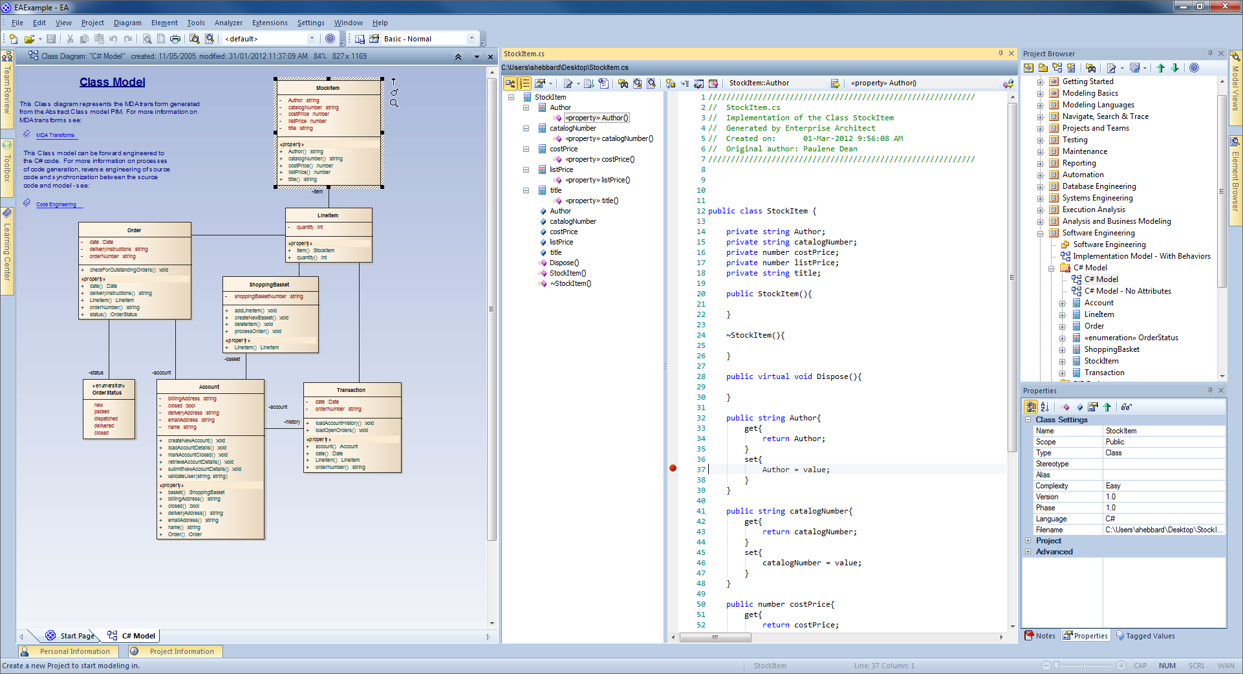Viewport: 1243px width, 674px height.
Task: Switch to the Tagged Values tab
Action: point(1145,636)
